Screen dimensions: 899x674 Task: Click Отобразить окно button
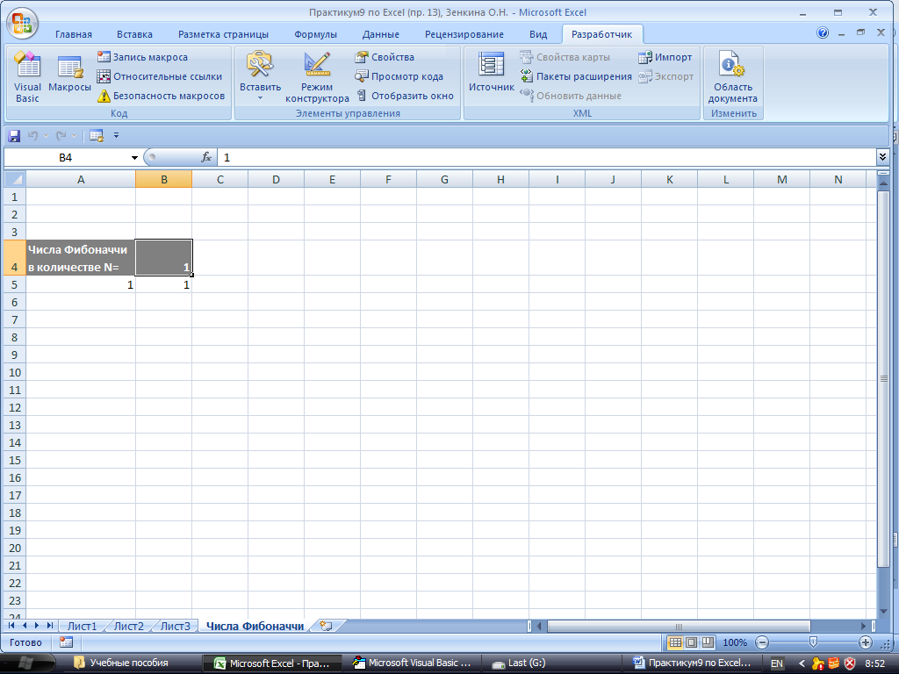(405, 96)
